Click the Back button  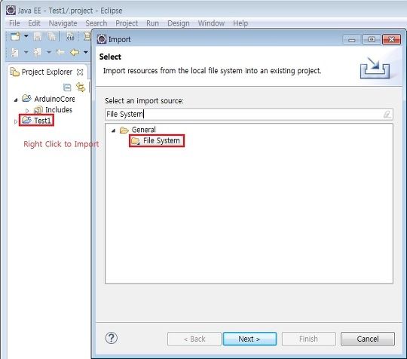(194, 339)
